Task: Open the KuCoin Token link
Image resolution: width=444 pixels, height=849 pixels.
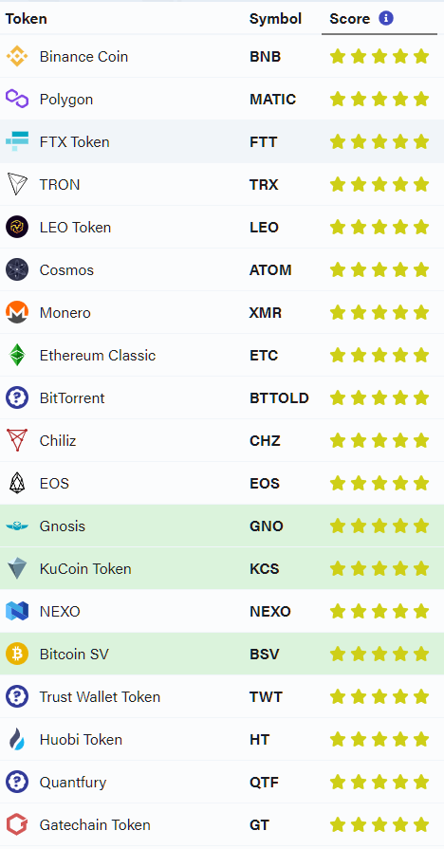Action: point(85,568)
